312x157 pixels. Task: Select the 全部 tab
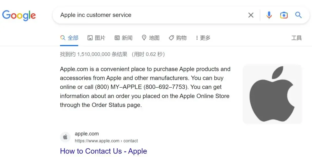69,38
